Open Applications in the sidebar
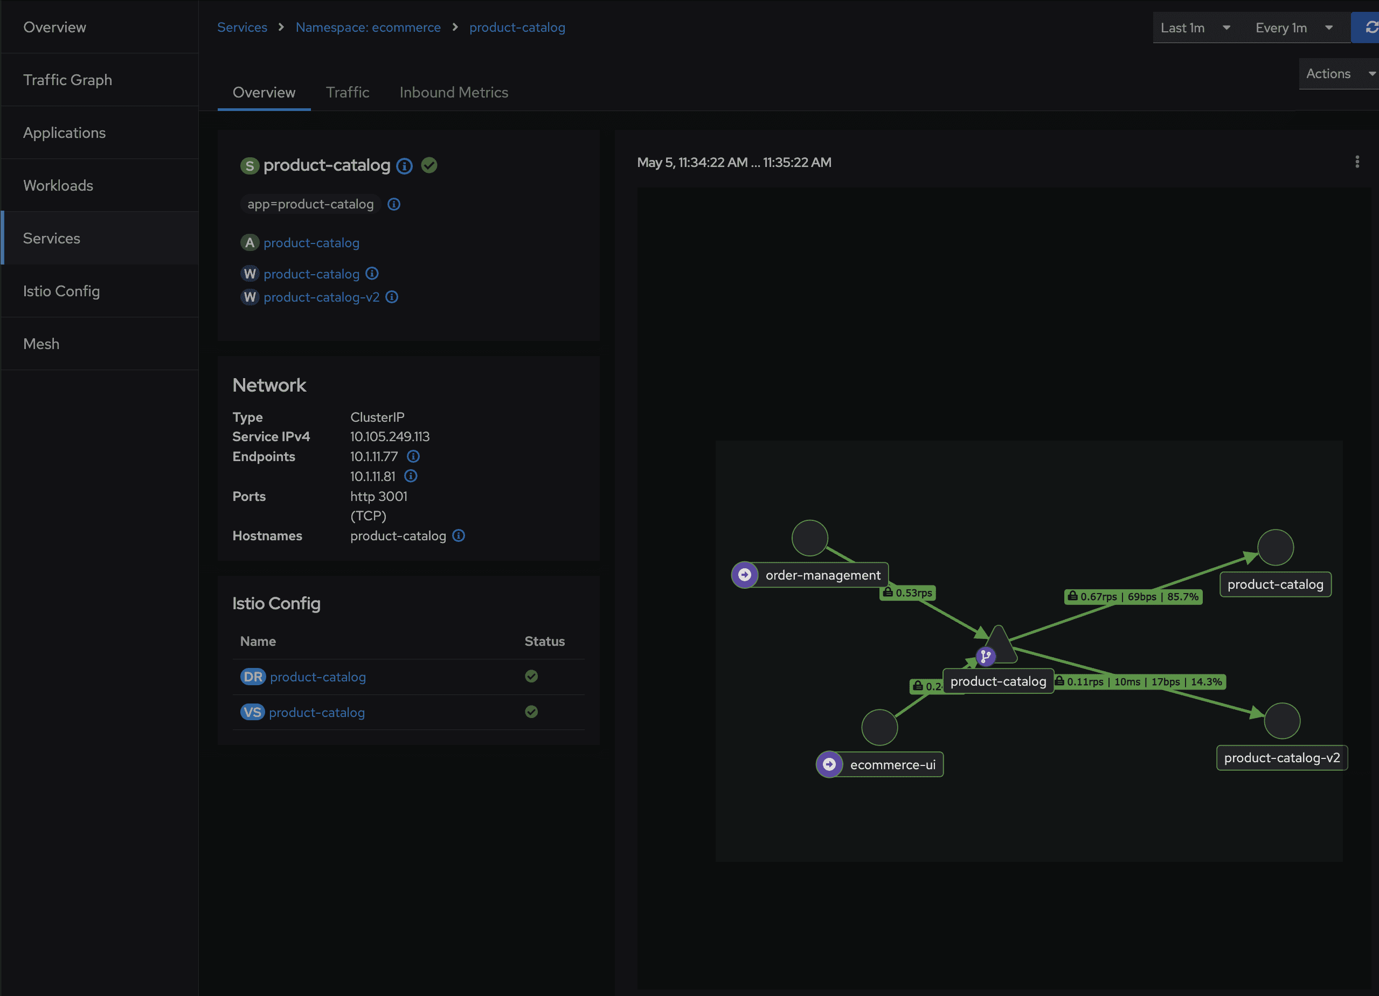1379x996 pixels. coord(100,133)
